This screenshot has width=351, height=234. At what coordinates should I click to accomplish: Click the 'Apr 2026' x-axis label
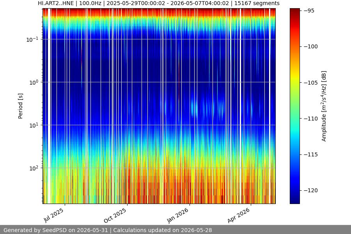tap(238, 215)
